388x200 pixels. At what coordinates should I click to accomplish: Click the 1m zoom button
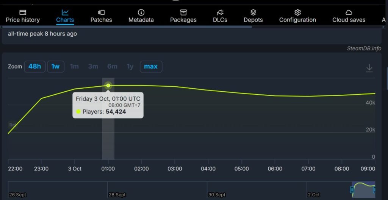point(74,67)
